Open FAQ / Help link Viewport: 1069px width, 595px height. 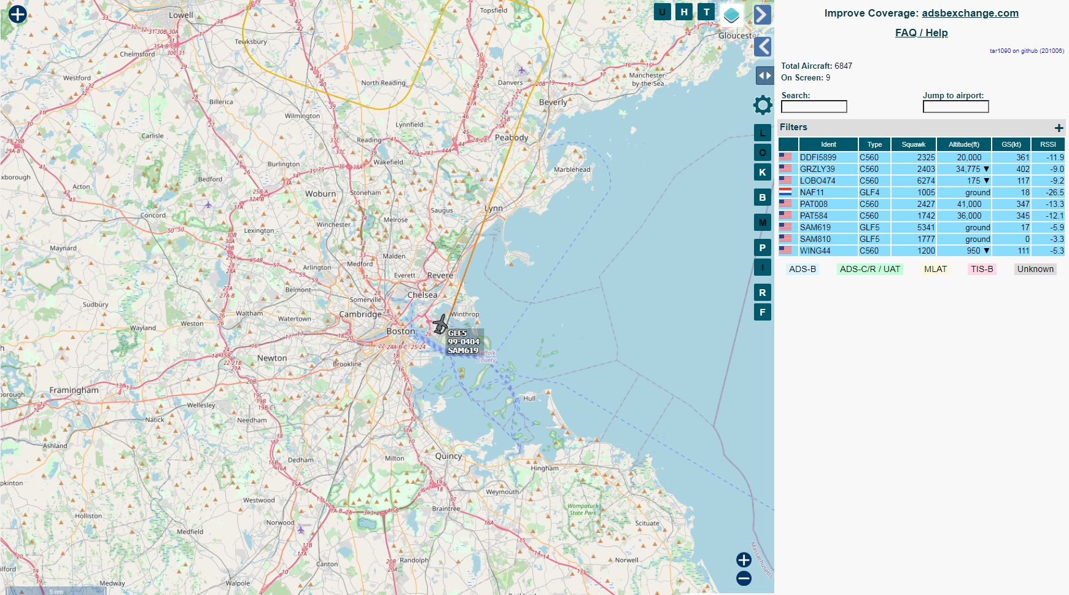[x=921, y=33]
